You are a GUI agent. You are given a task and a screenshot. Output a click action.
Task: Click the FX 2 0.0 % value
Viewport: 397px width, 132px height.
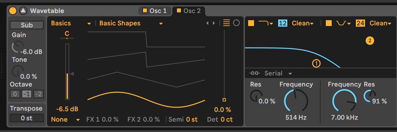pos(151,119)
